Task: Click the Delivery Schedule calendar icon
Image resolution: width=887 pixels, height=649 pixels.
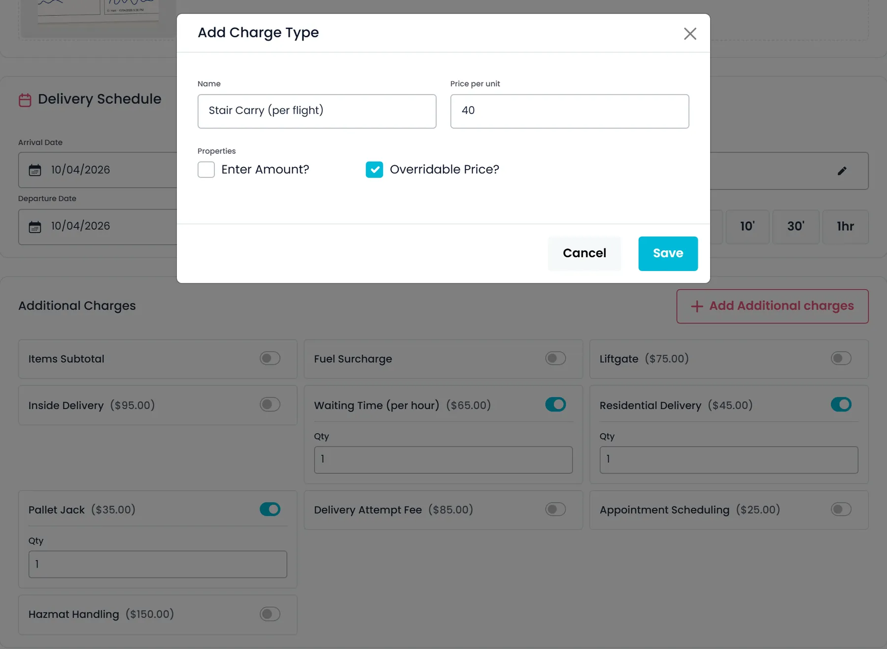Action: click(25, 100)
